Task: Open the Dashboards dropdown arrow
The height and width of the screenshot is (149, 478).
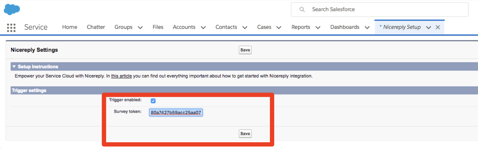Action: click(367, 27)
